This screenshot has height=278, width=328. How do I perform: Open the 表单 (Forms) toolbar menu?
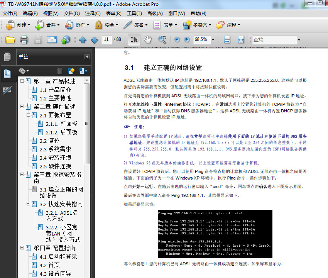coord(165,25)
